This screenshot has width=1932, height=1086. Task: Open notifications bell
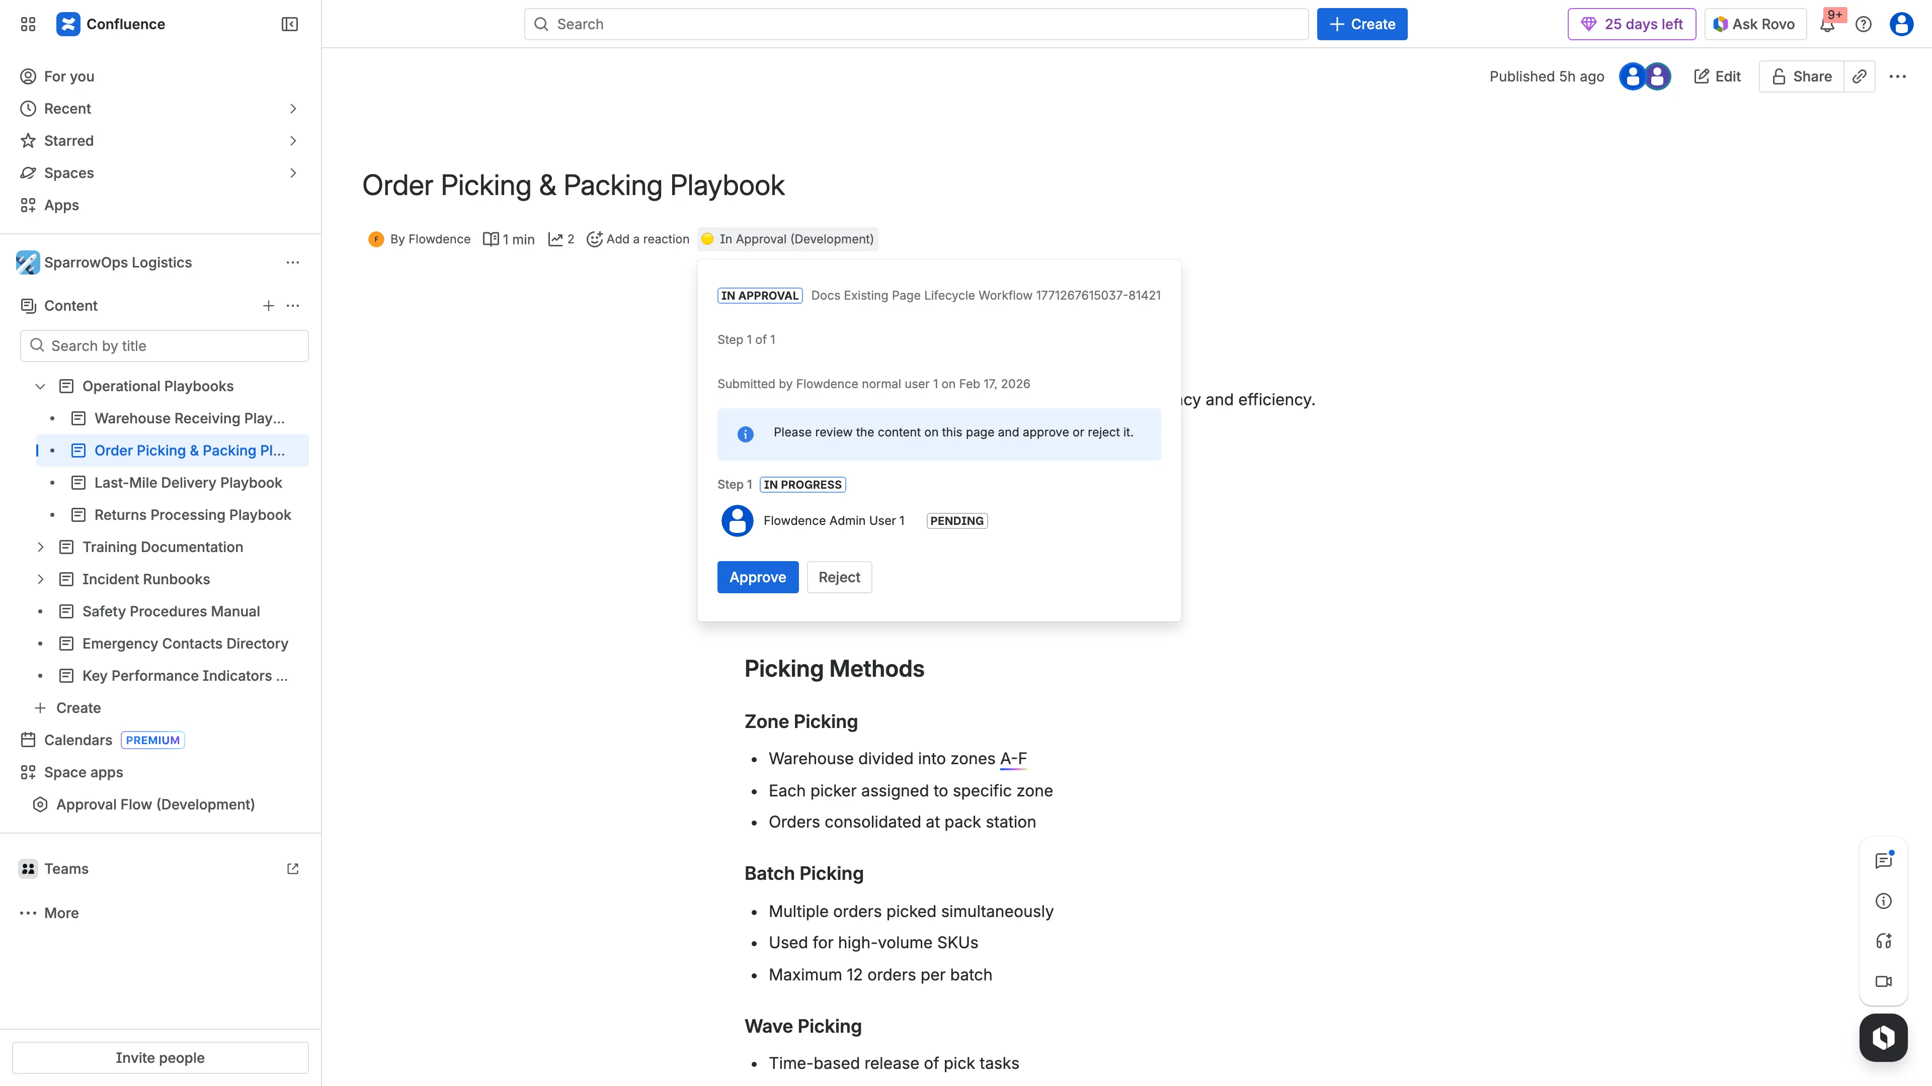click(1827, 24)
